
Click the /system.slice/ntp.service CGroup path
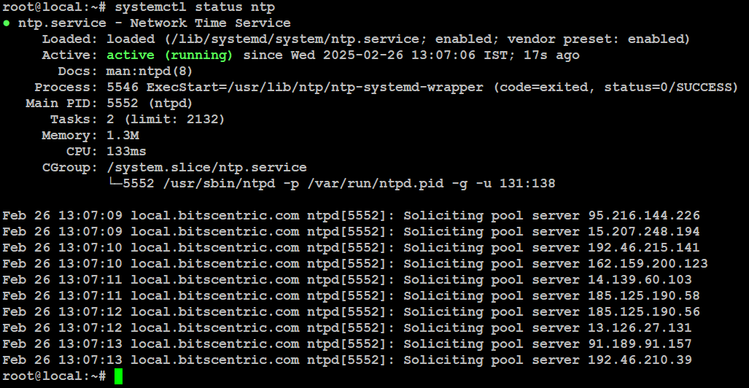coord(207,168)
